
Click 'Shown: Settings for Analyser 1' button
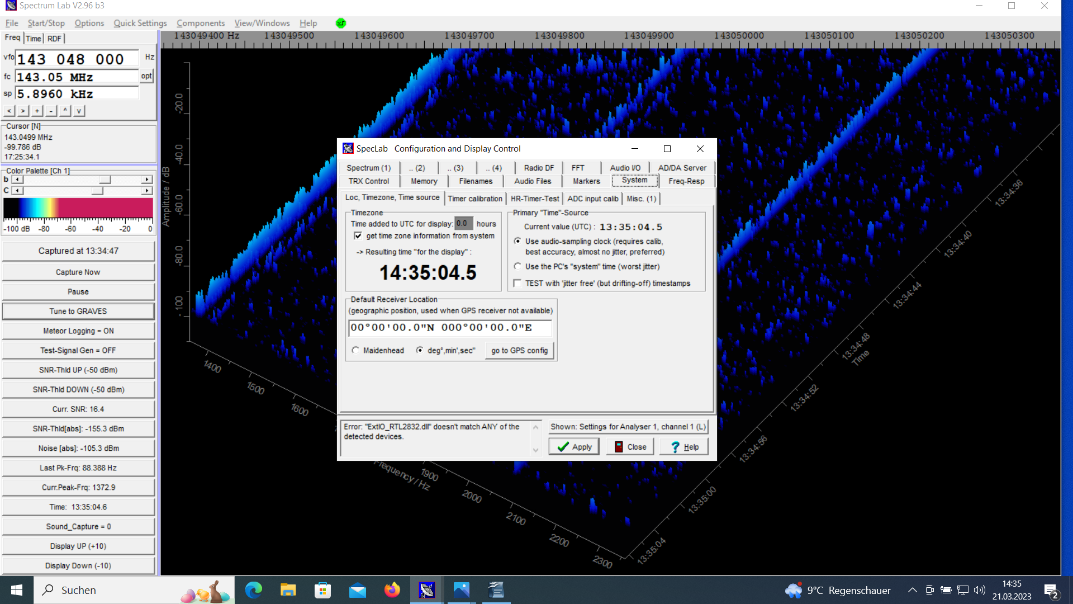[x=628, y=427]
